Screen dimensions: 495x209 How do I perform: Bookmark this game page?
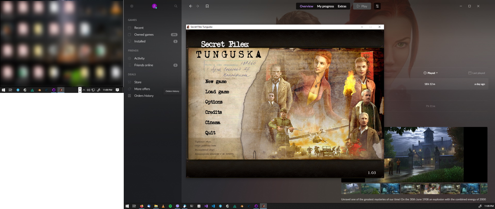click(207, 6)
